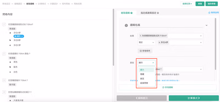
Task: Choose 隱藏 option in dropdown list
Action: [x=147, y=74]
